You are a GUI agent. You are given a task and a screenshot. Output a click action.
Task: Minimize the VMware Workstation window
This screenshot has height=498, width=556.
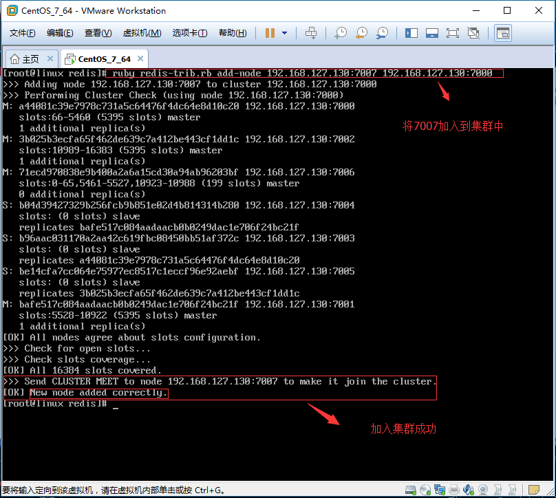point(476,10)
